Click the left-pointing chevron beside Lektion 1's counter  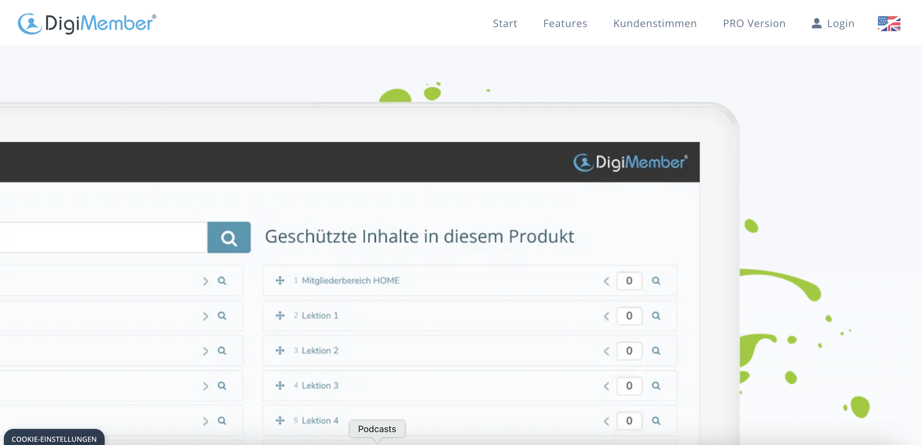[607, 316]
